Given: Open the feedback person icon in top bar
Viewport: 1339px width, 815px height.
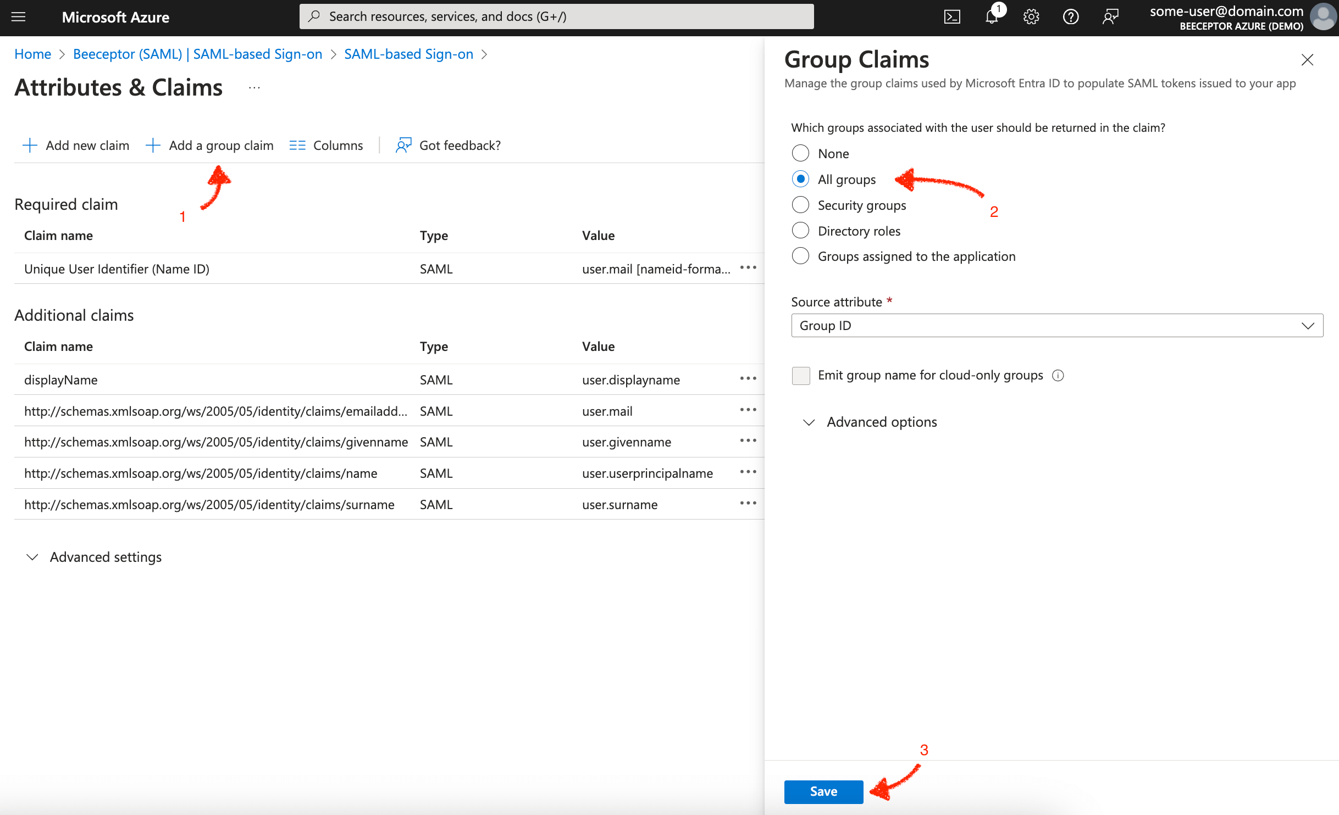Looking at the screenshot, I should click(x=1110, y=16).
